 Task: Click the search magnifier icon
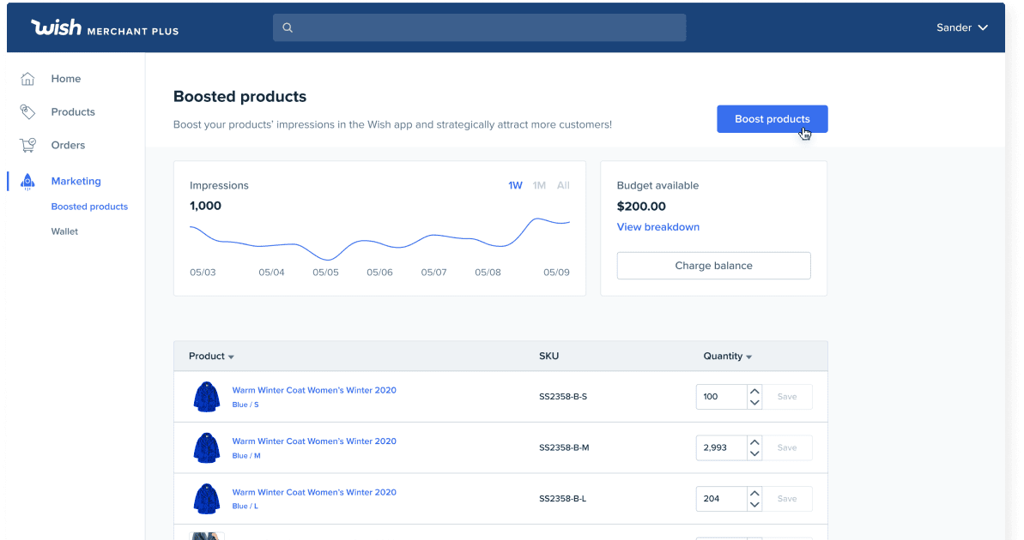click(x=288, y=27)
